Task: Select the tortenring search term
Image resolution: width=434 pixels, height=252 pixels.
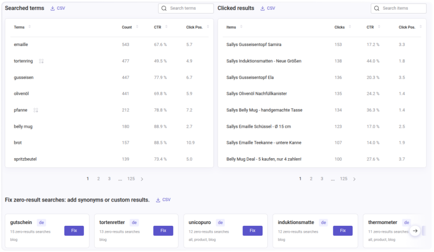Action: click(x=23, y=61)
